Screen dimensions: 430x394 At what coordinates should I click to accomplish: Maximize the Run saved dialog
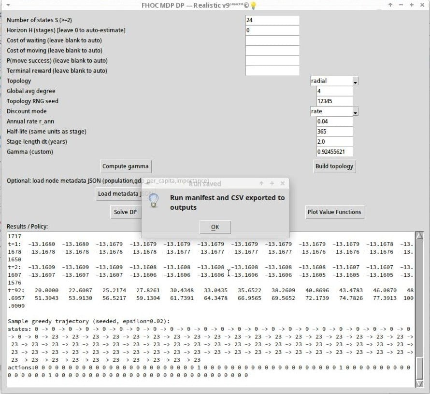[272, 183]
